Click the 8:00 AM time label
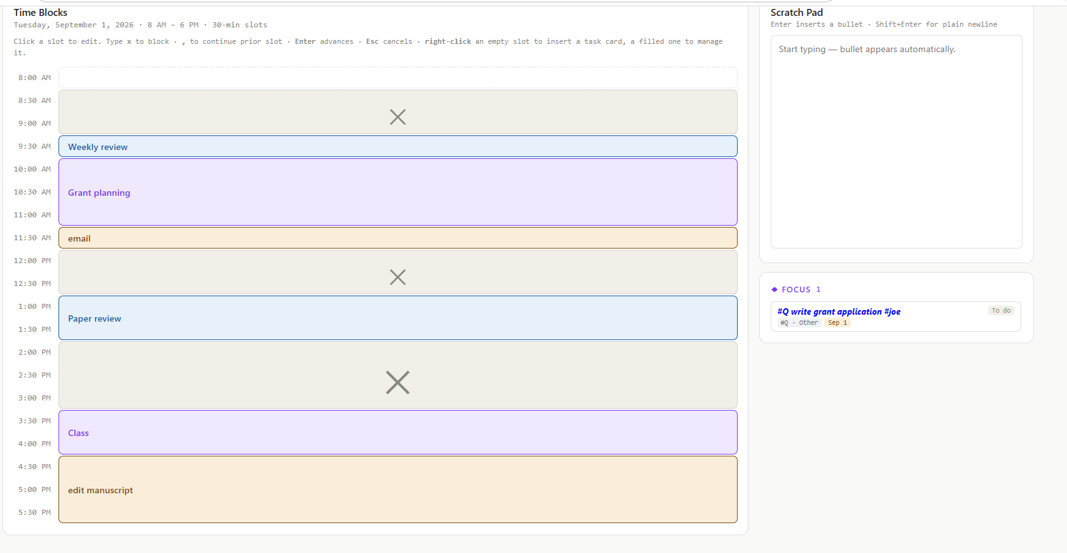Viewport: 1067px width, 553px height. (x=34, y=78)
